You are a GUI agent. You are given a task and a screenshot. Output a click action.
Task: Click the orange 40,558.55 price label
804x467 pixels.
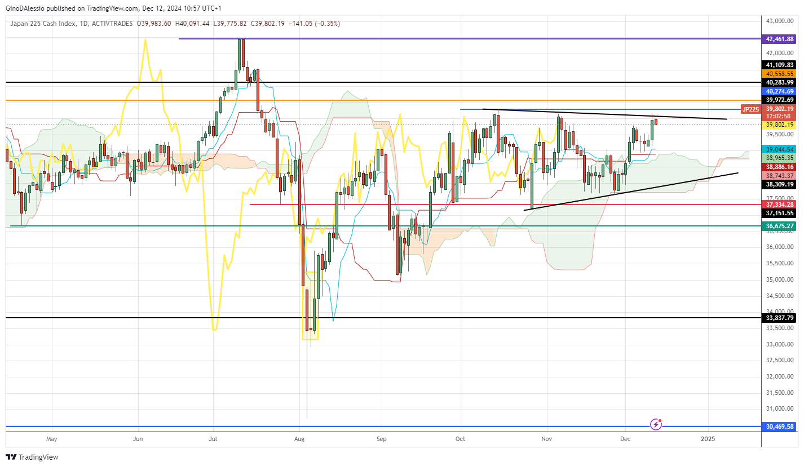(780, 74)
